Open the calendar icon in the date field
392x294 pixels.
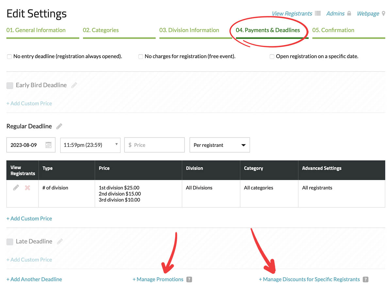pos(48,145)
